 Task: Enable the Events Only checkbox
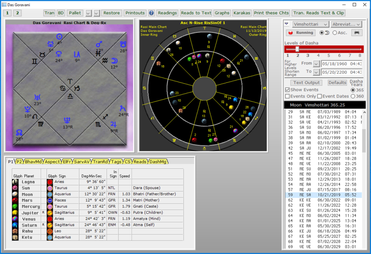pos(288,96)
